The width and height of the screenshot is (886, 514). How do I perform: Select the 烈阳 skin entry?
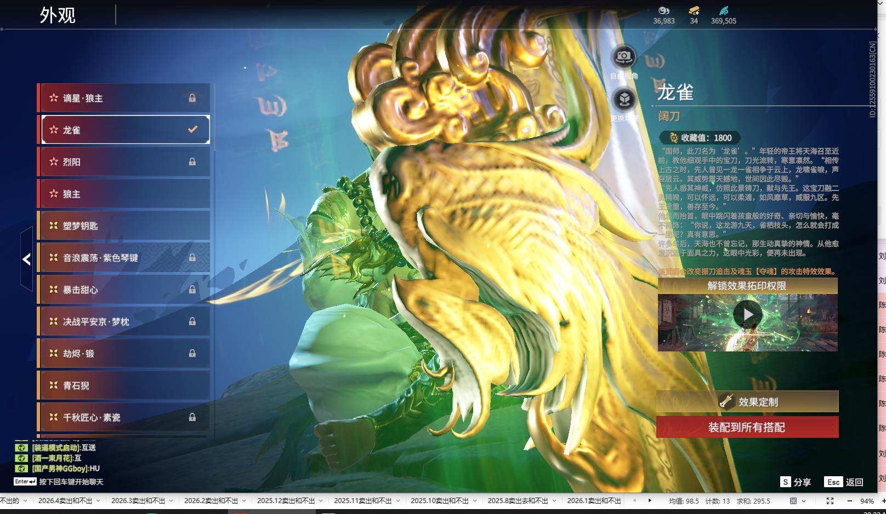tap(124, 162)
